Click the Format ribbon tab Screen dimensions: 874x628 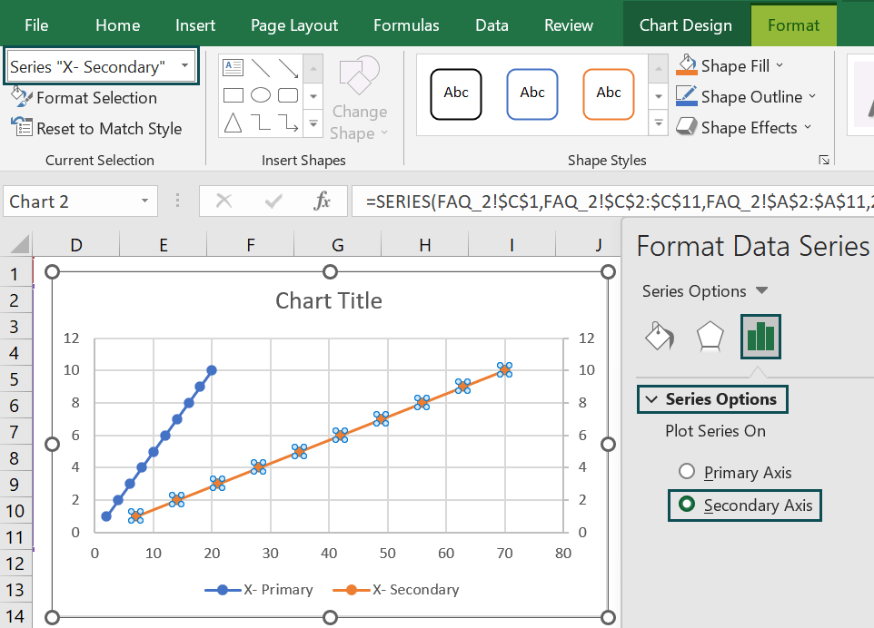point(793,25)
